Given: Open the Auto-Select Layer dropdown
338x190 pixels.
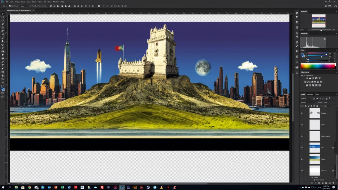Looking at the screenshot, I should tap(23, 6).
